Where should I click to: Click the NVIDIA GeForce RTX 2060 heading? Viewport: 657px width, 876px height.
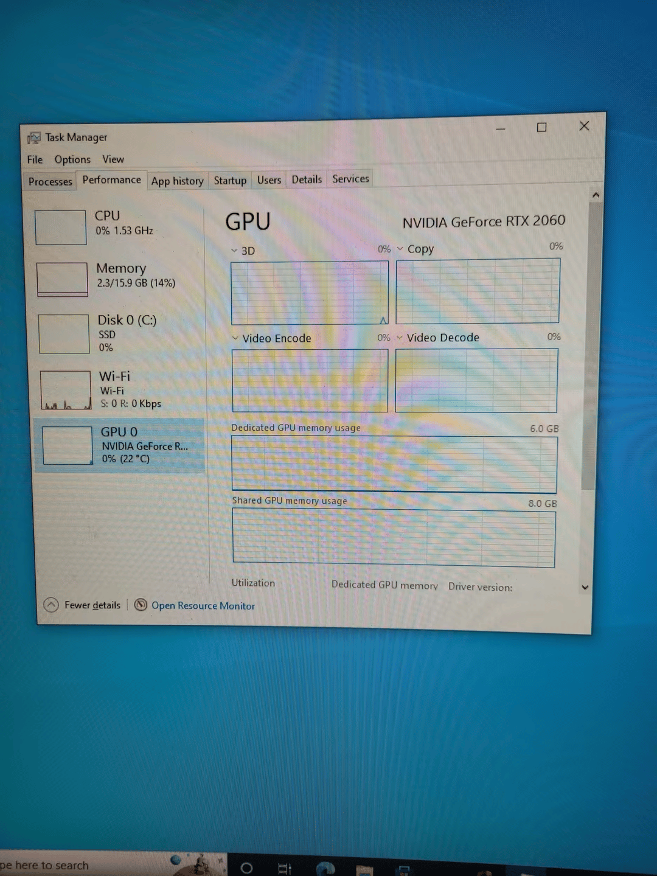pyautogui.click(x=484, y=221)
